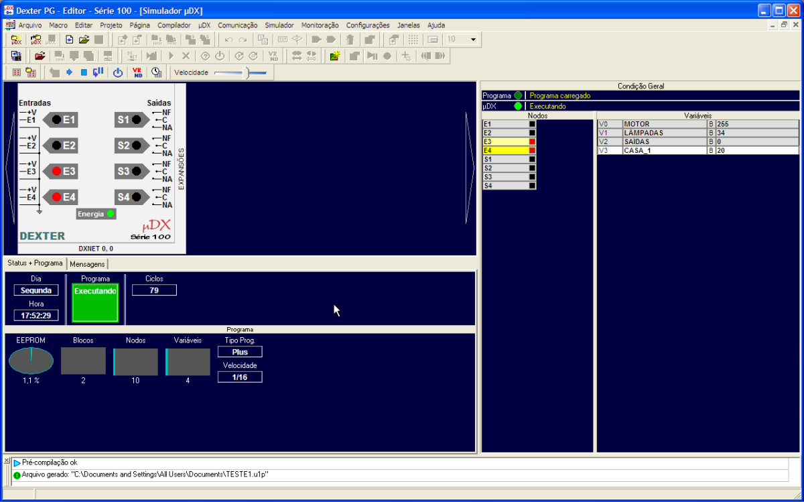
Task: Select the SAÍDAS variable row
Action: [x=698, y=141]
